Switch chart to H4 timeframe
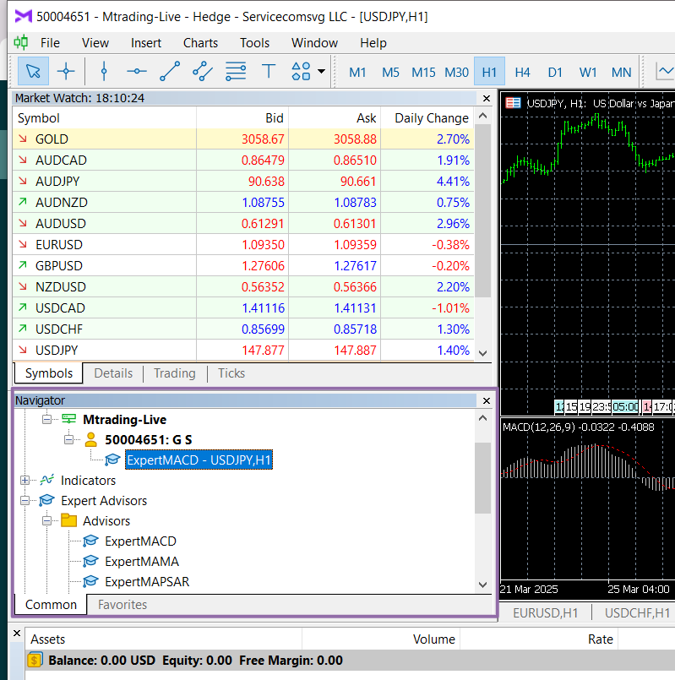Image resolution: width=675 pixels, height=680 pixels. [522, 72]
